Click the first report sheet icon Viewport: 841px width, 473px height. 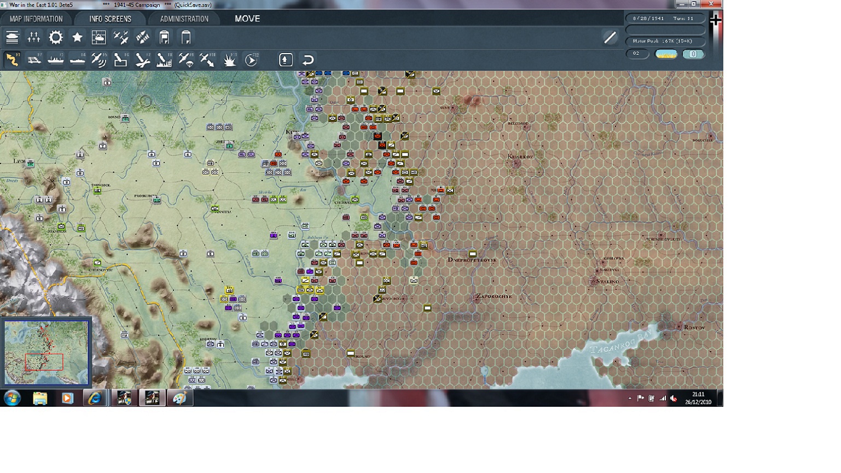point(164,37)
